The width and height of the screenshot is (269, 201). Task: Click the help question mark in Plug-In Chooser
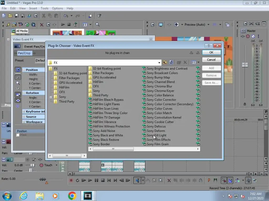point(209,46)
